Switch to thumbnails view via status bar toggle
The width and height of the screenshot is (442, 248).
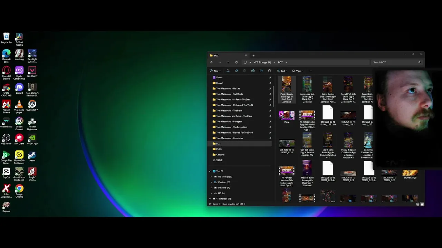pos(422,204)
